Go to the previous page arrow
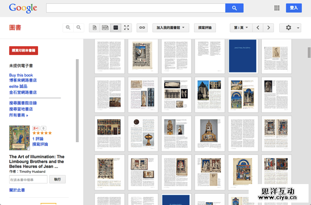This screenshot has width=311, height=205. (x=258, y=28)
